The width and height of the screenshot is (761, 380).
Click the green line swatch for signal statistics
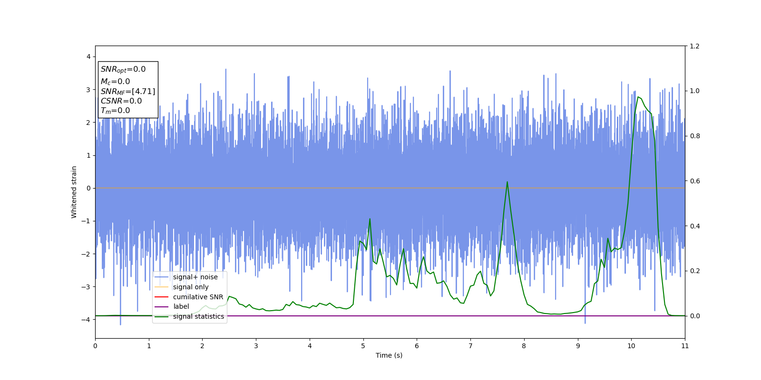162,316
